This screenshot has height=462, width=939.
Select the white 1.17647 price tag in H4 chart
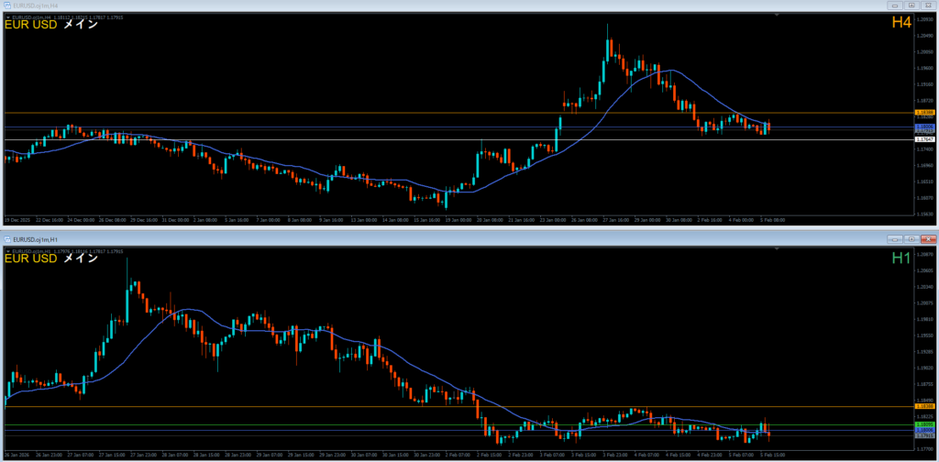click(924, 139)
